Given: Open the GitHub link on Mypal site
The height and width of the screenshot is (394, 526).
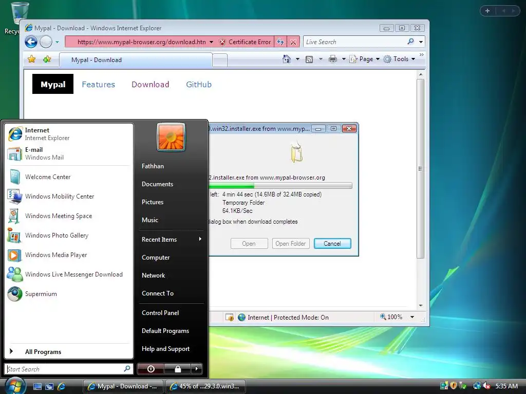Looking at the screenshot, I should pyautogui.click(x=199, y=85).
